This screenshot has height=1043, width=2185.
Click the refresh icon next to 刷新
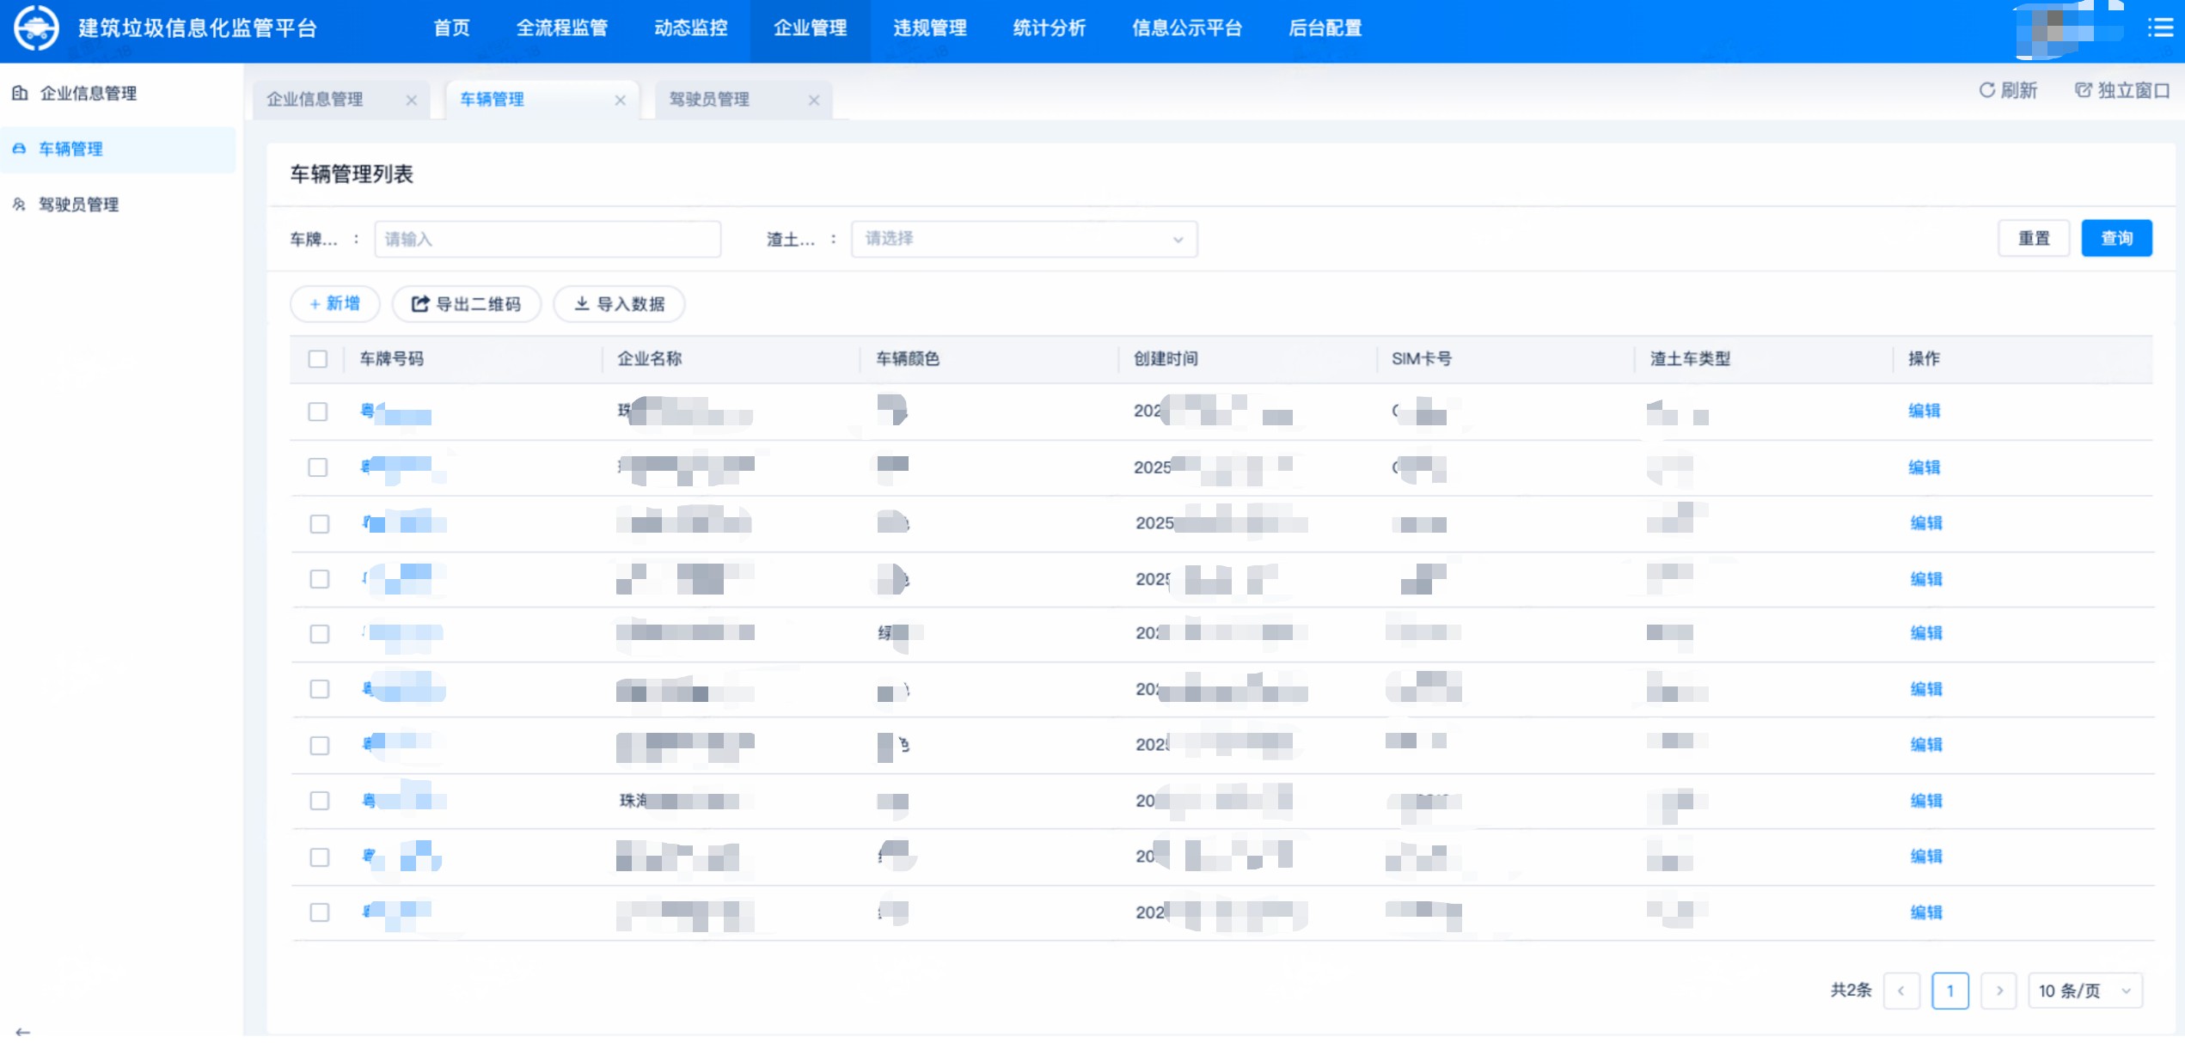tap(1987, 88)
